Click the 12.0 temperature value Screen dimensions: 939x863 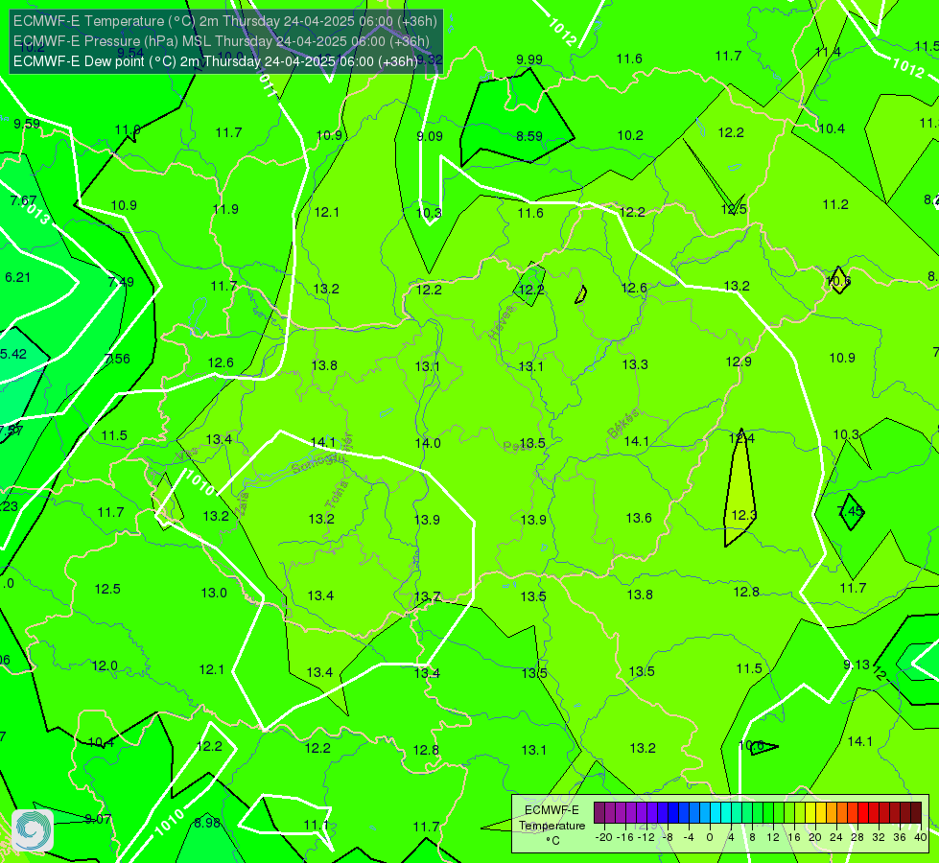pos(105,666)
